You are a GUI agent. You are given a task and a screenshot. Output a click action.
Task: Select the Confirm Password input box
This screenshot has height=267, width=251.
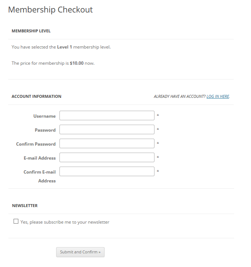pyautogui.click(x=107, y=143)
